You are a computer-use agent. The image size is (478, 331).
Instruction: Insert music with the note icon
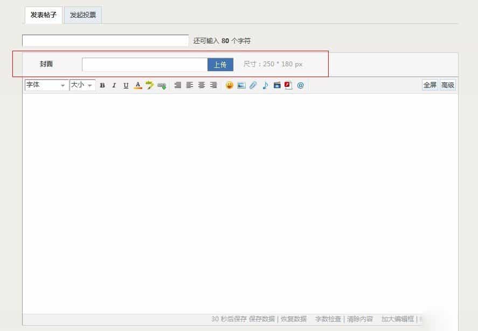coord(265,85)
